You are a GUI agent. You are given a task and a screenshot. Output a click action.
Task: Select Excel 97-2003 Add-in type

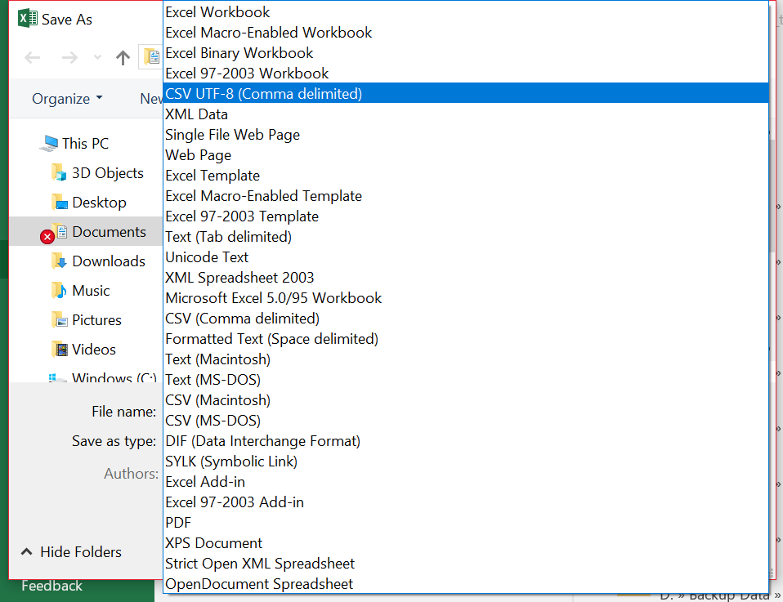click(465, 502)
